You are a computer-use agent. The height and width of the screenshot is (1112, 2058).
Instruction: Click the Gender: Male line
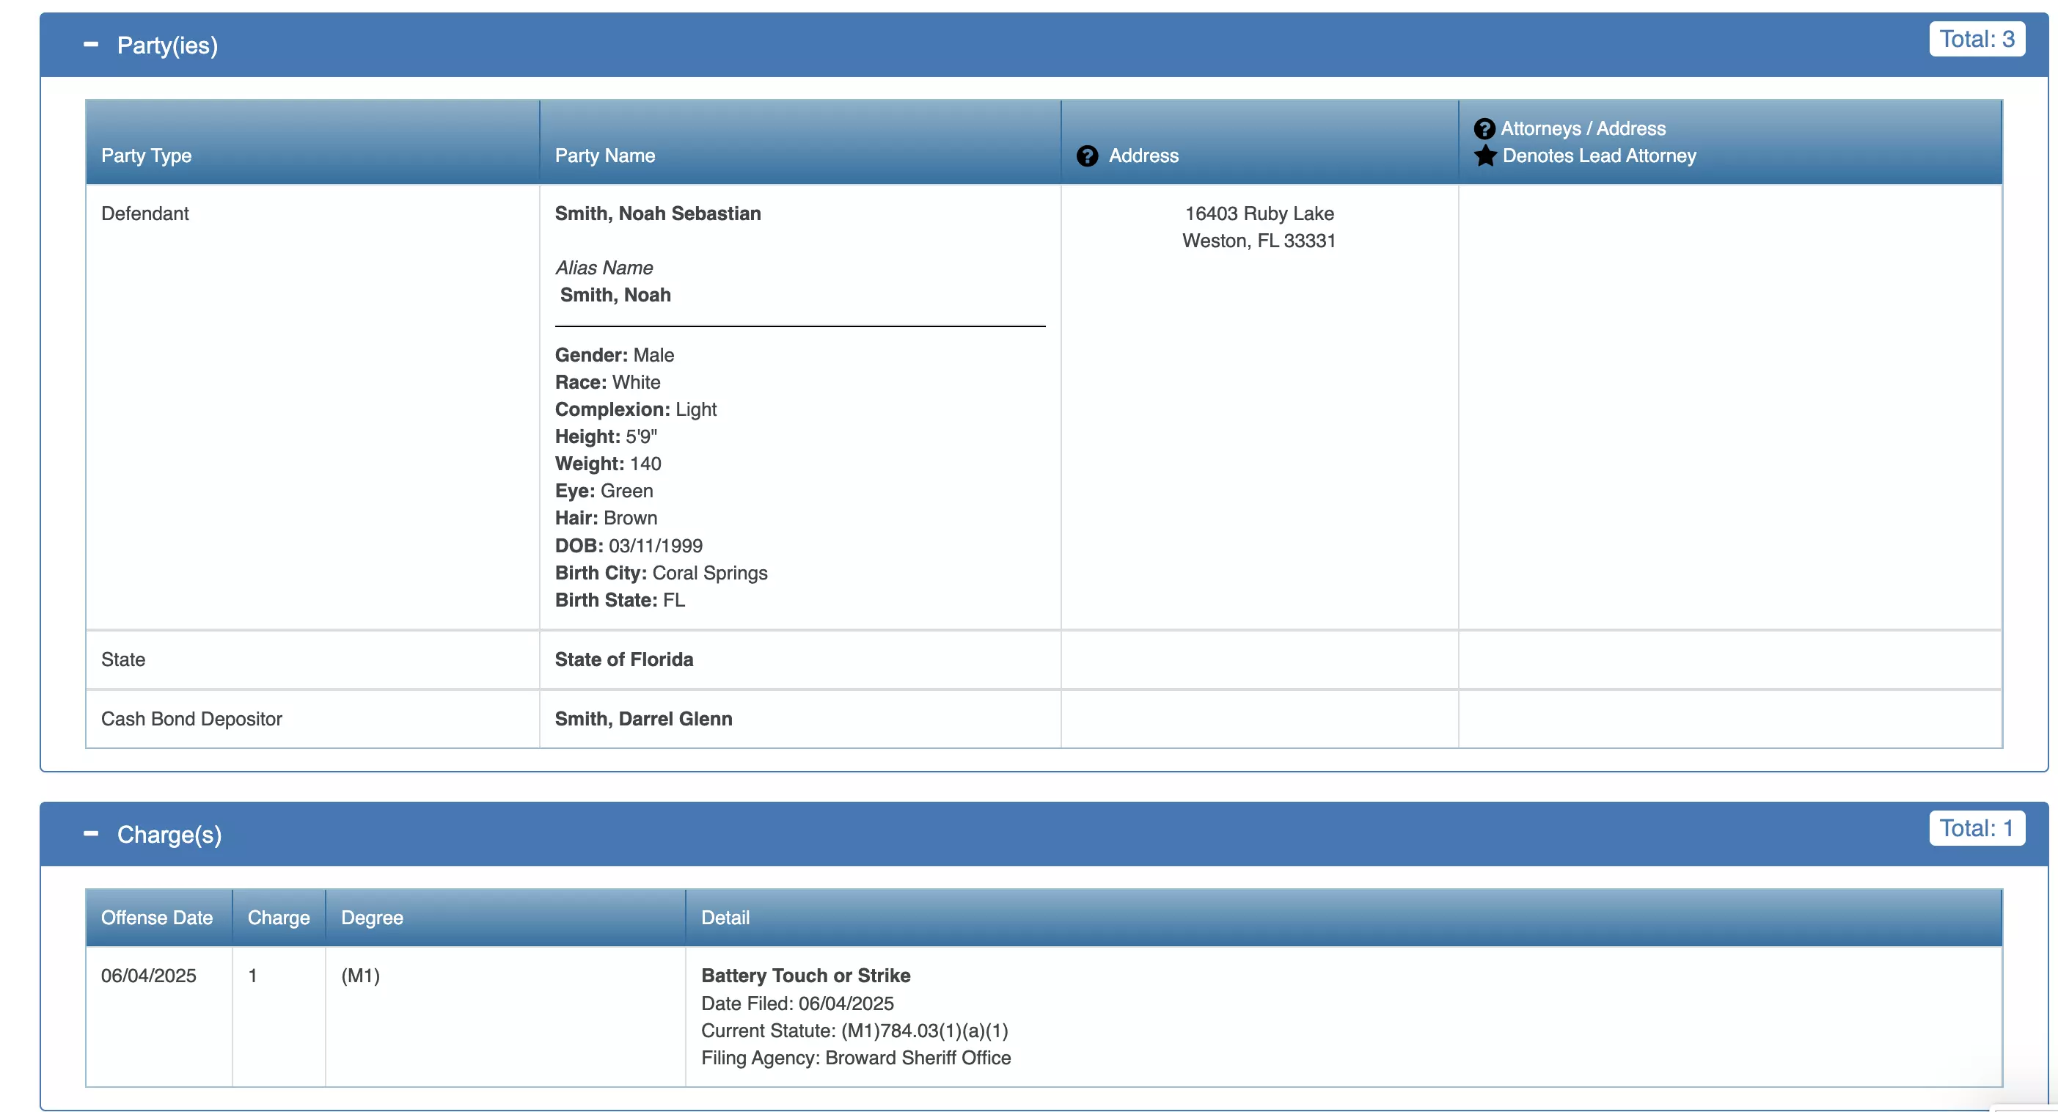615,355
